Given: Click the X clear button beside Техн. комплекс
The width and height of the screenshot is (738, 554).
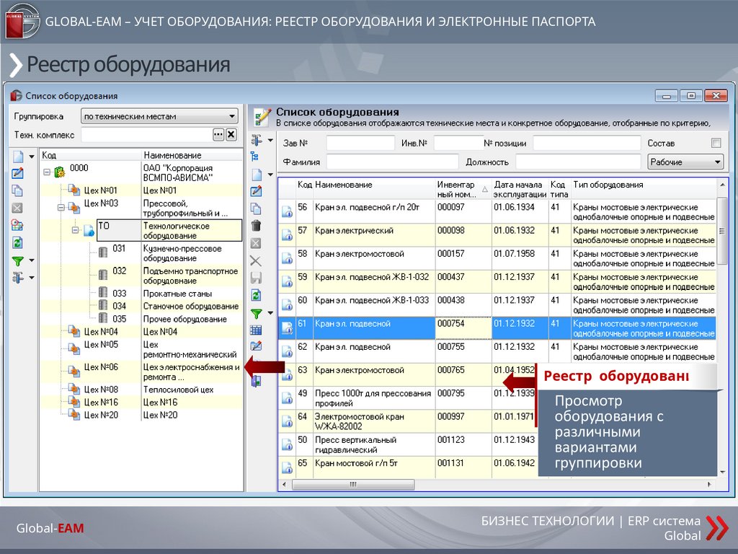Looking at the screenshot, I should click(x=231, y=135).
